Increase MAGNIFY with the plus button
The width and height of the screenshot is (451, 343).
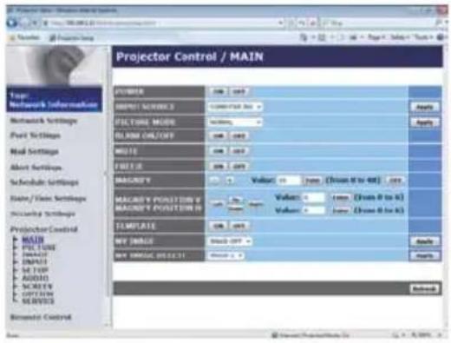pyautogui.click(x=230, y=181)
